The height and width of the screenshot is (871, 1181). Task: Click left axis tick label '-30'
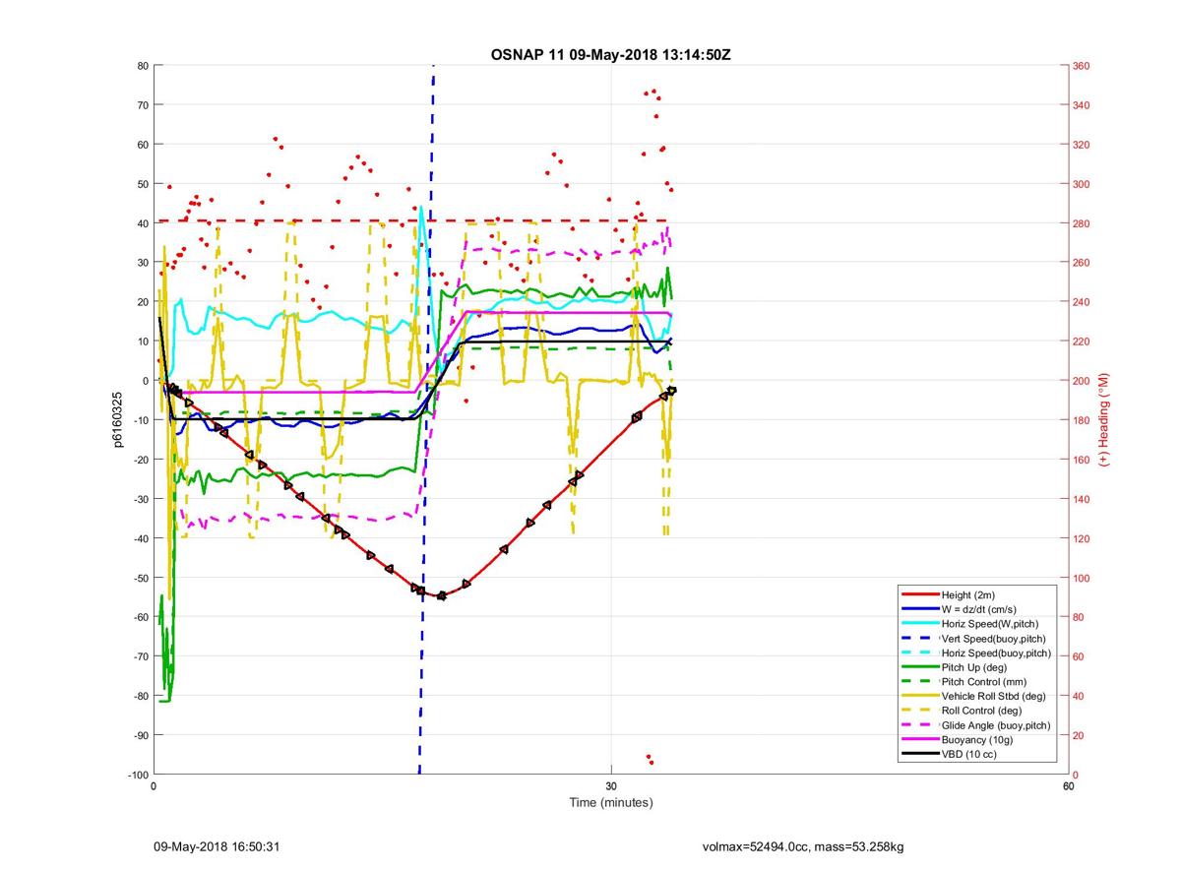140,499
